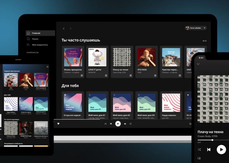229x163 pixels.
Task: Toggle repeat in the laptop player bar
Action: pos(131,124)
